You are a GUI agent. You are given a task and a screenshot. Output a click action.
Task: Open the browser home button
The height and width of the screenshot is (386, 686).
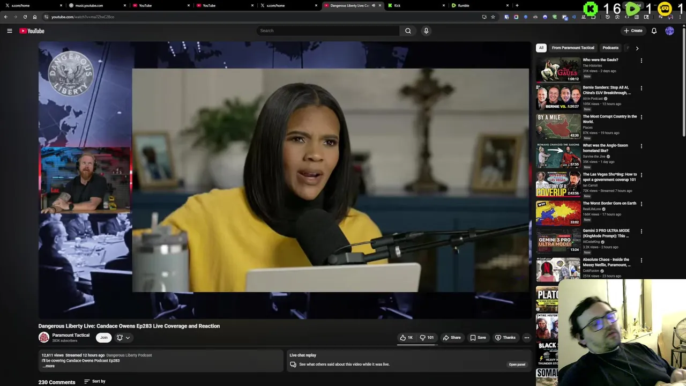(35, 17)
